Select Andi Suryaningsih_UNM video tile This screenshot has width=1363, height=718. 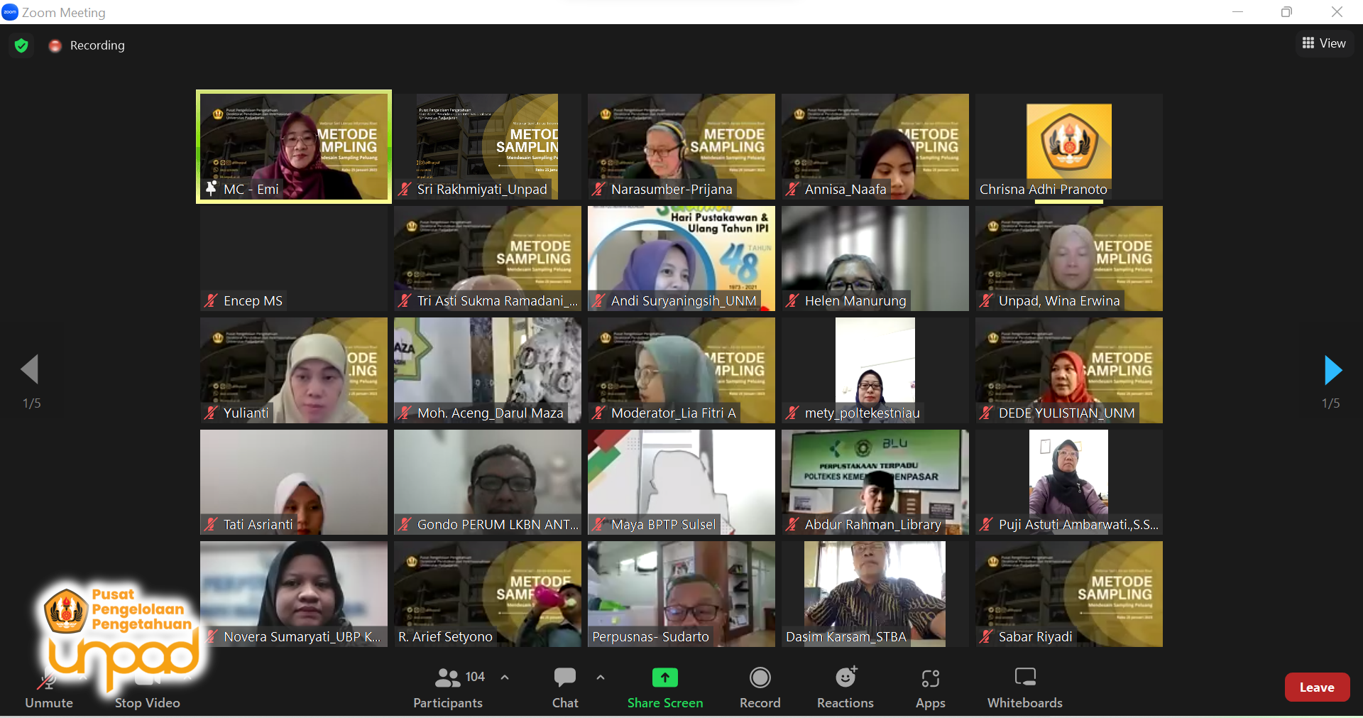(x=681, y=259)
